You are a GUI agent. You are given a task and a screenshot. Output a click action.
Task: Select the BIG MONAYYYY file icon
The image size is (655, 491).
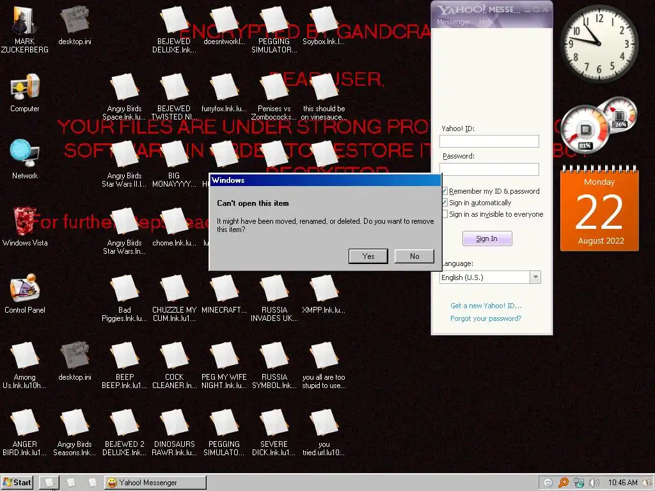pyautogui.click(x=174, y=164)
